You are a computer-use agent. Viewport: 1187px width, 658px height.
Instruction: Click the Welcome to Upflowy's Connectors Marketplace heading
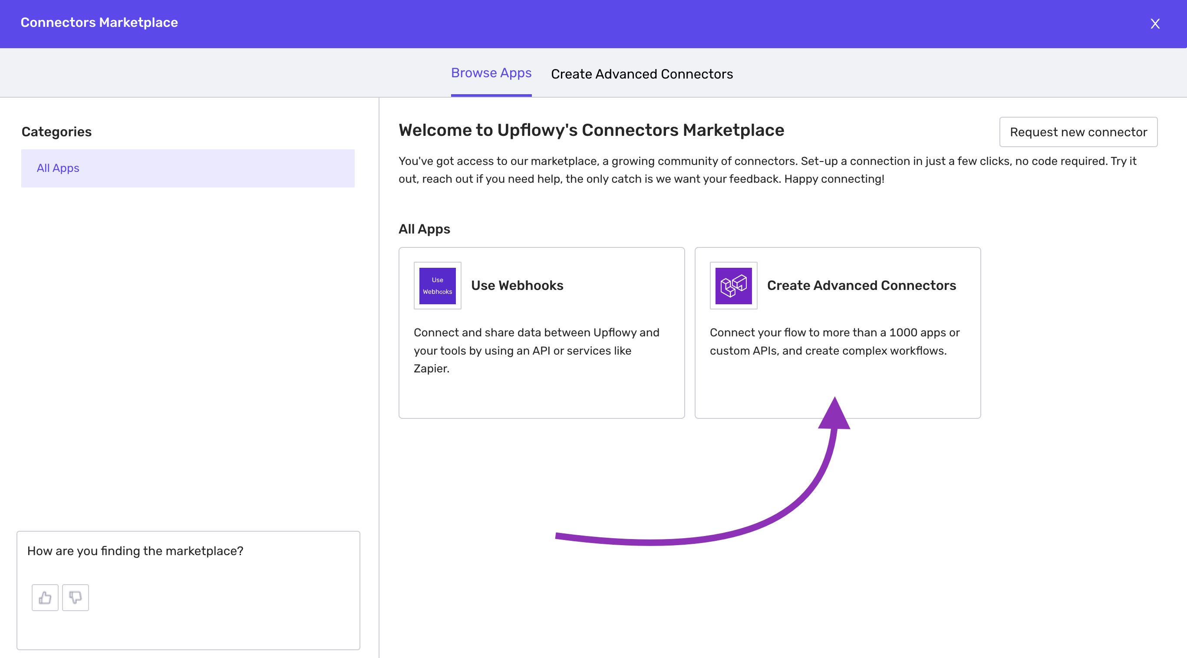tap(591, 130)
